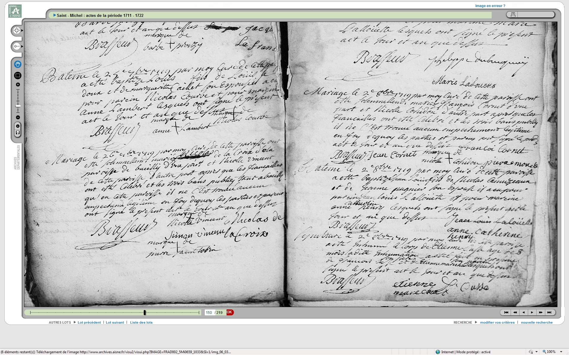This screenshot has height=355, width=569.
Task: Click the page position slider handle
Action: pyautogui.click(x=145, y=312)
